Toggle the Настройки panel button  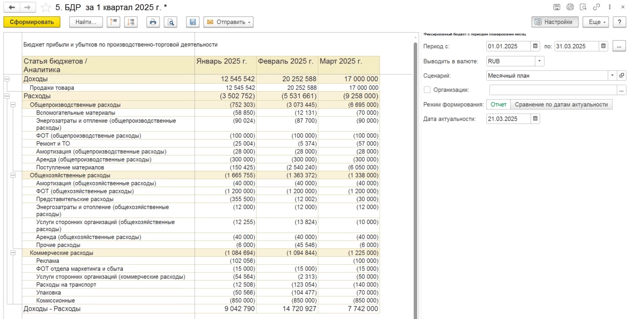555,22
